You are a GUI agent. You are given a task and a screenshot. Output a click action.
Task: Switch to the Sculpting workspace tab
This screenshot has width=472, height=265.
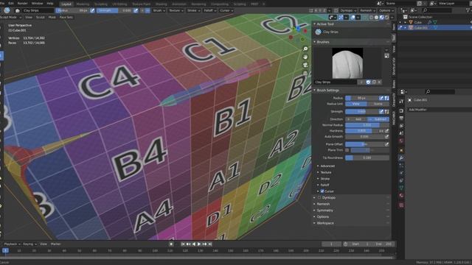coord(100,4)
